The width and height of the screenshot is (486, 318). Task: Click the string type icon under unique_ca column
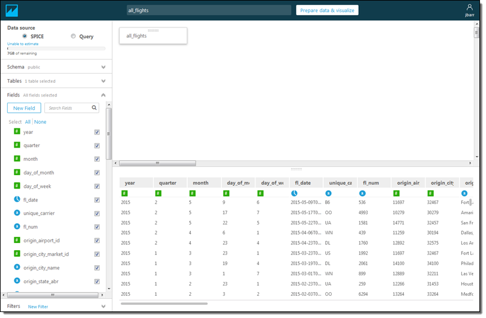tap(328, 193)
